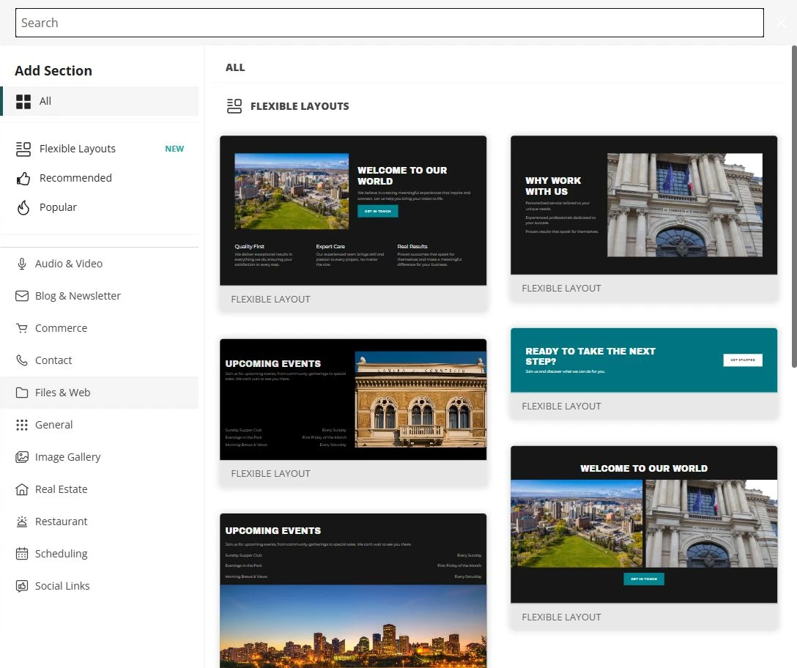
Task: Focus the Search input field
Action: (x=390, y=23)
